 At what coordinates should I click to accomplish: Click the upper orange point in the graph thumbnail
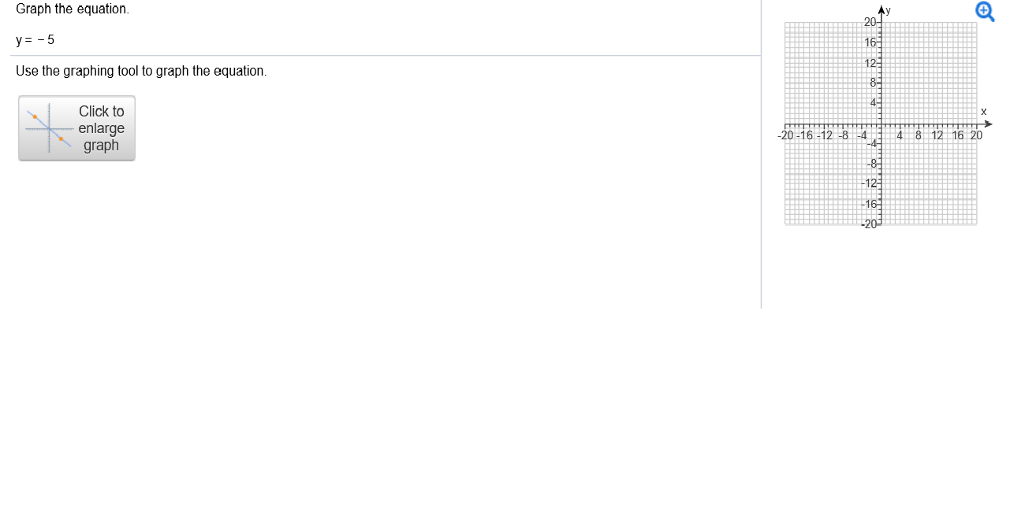tap(35, 116)
